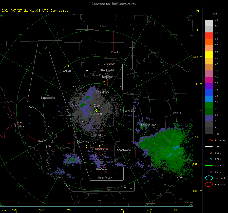The width and height of the screenshot is (228, 213).
Task: Click the Cochrane town label
Action: coord(83,142)
